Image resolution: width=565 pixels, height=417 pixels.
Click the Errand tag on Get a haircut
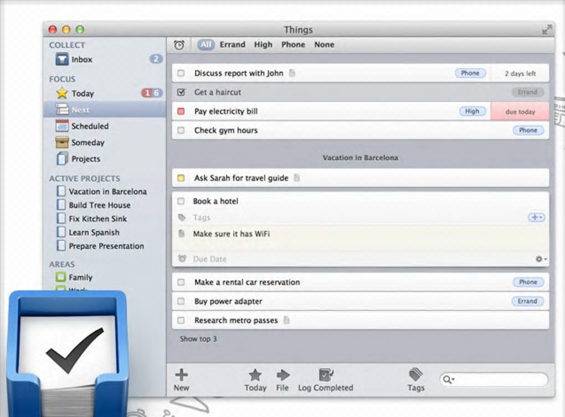pos(527,92)
